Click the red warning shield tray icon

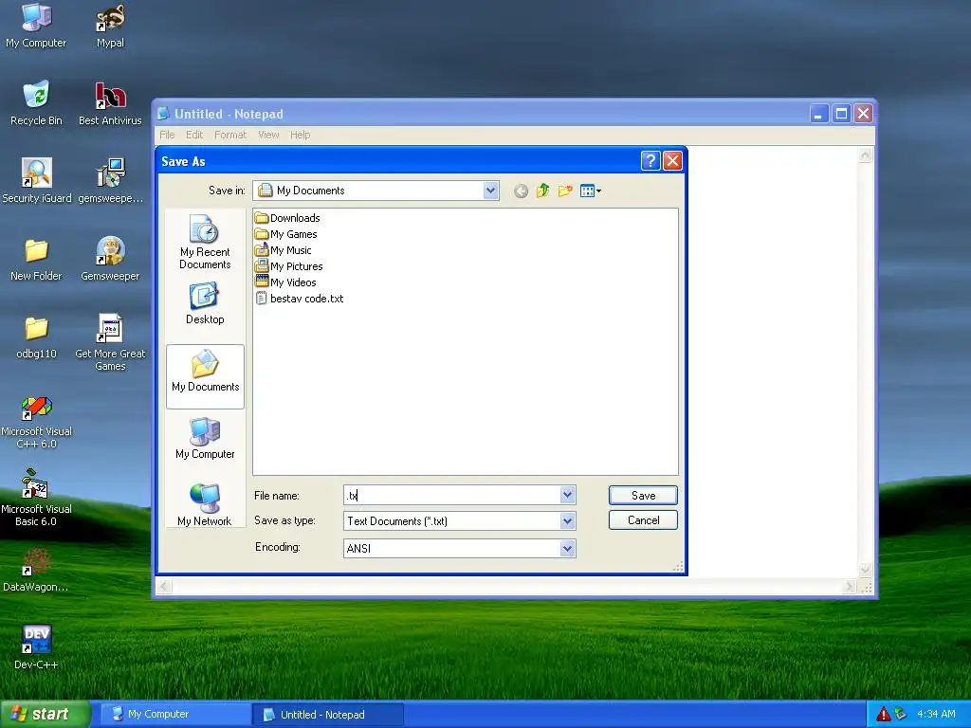(x=883, y=715)
